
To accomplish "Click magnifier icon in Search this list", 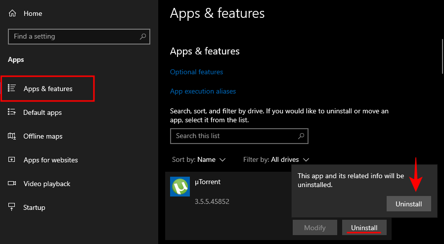I will point(301,136).
